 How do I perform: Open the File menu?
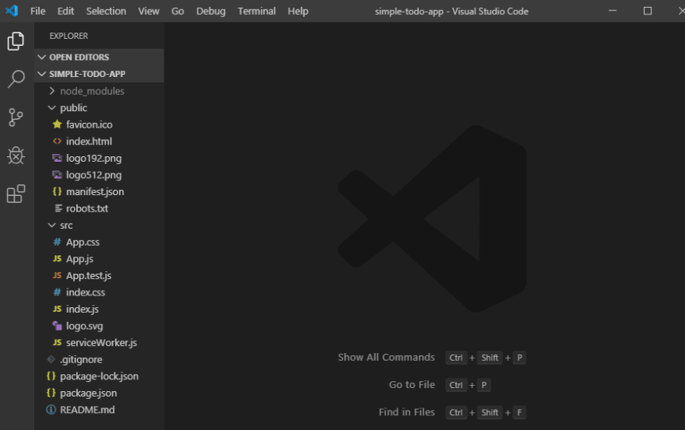[37, 11]
